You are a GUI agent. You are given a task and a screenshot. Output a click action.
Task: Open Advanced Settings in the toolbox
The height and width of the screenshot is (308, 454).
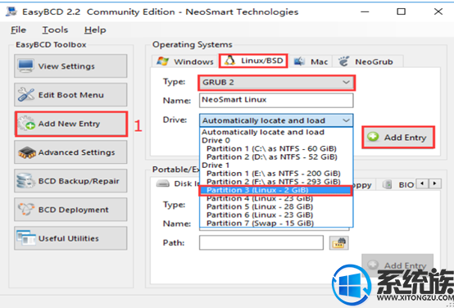click(70, 152)
